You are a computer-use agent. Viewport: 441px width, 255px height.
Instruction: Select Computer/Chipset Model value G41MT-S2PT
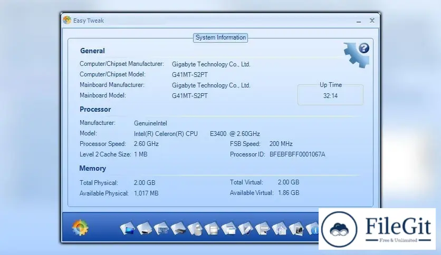click(x=190, y=75)
